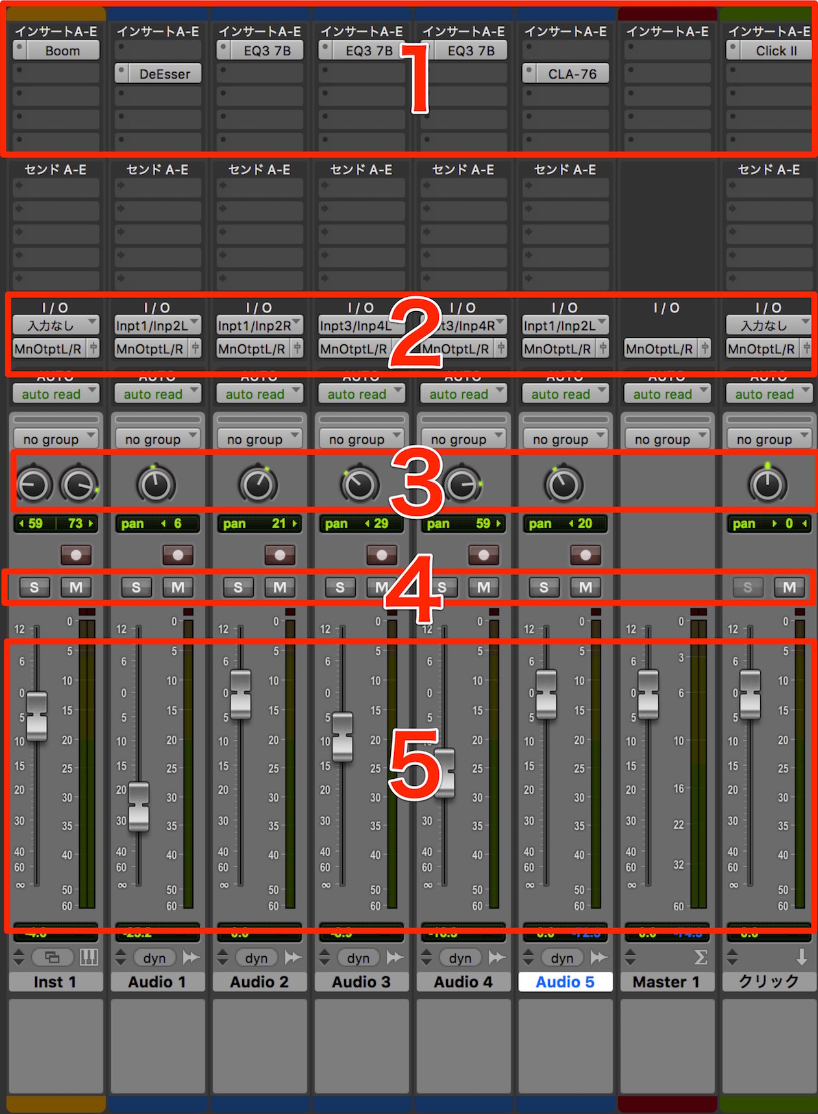Arm record on the Inst 1 track
This screenshot has height=1114, width=818.
pos(76,555)
